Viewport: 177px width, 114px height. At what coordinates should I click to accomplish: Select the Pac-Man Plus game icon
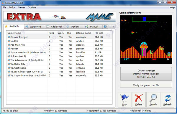point(9,45)
